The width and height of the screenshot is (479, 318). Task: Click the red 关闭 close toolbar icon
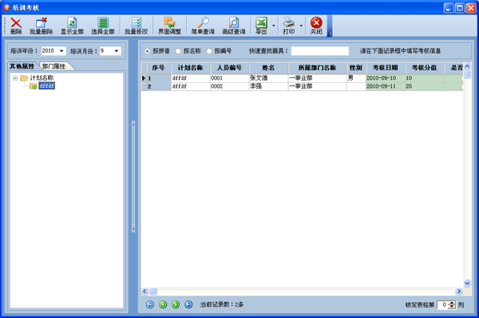tap(316, 26)
